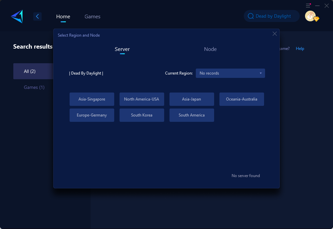Pick the South Korea server

tap(142, 115)
